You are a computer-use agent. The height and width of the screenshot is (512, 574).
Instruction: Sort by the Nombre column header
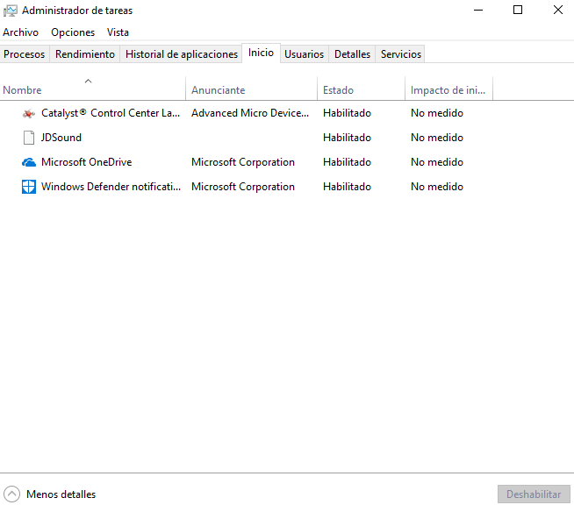pos(93,89)
